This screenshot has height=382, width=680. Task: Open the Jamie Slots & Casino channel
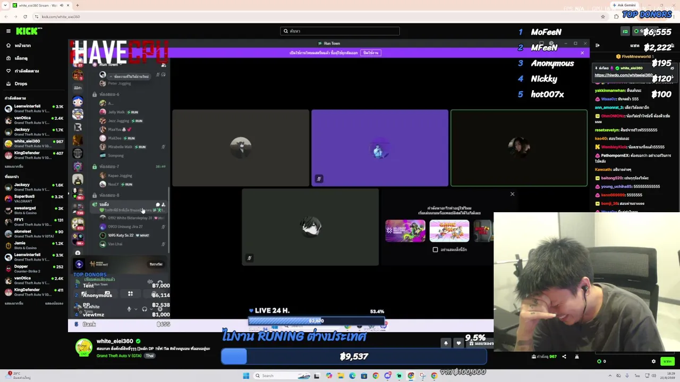pos(34,245)
